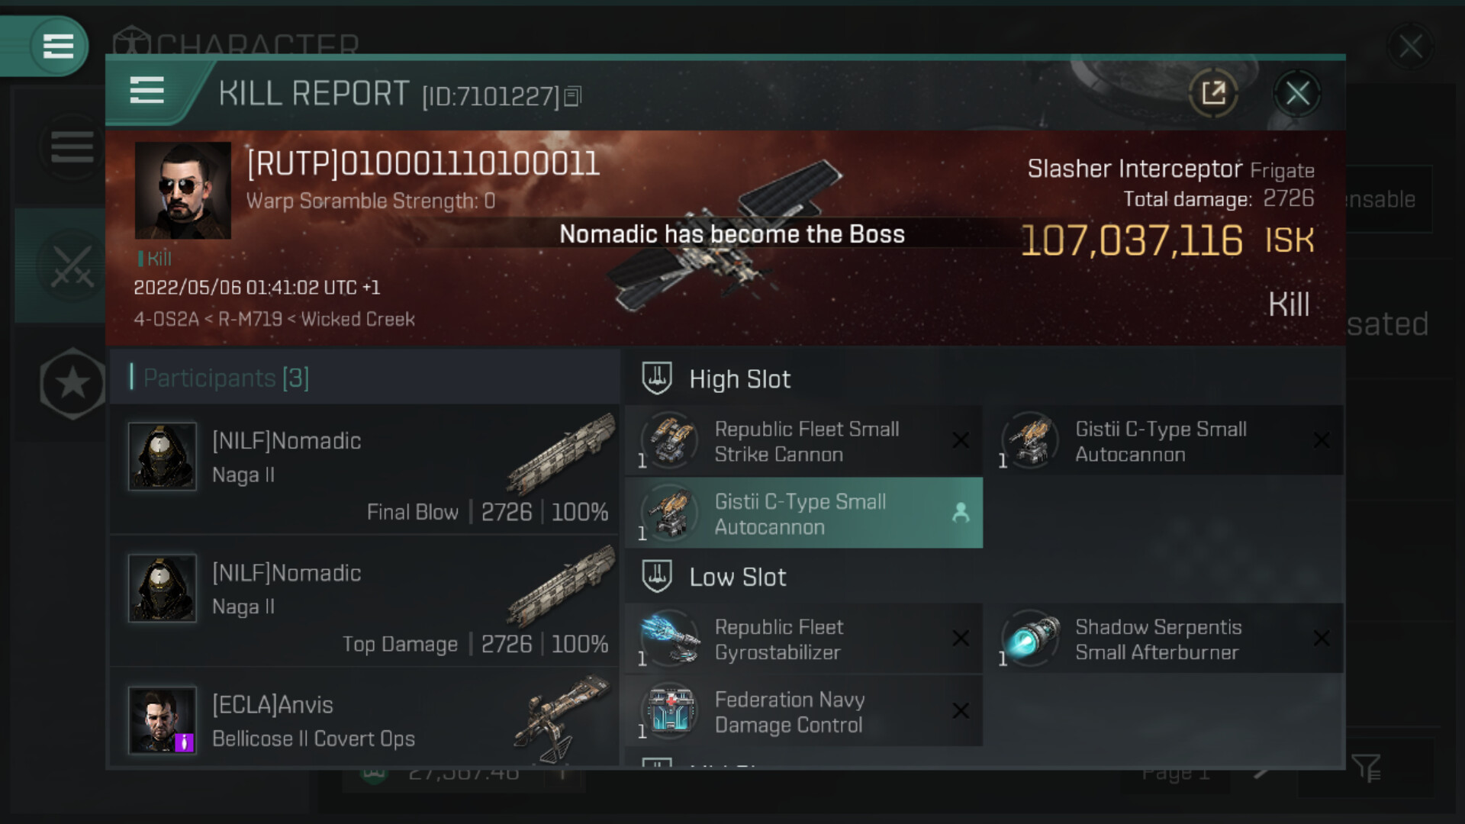Image resolution: width=1465 pixels, height=824 pixels.
Task: Copy the kill report ID icon
Action: click(573, 96)
